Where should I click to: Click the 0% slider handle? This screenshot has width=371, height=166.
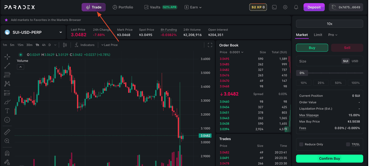[302, 73]
